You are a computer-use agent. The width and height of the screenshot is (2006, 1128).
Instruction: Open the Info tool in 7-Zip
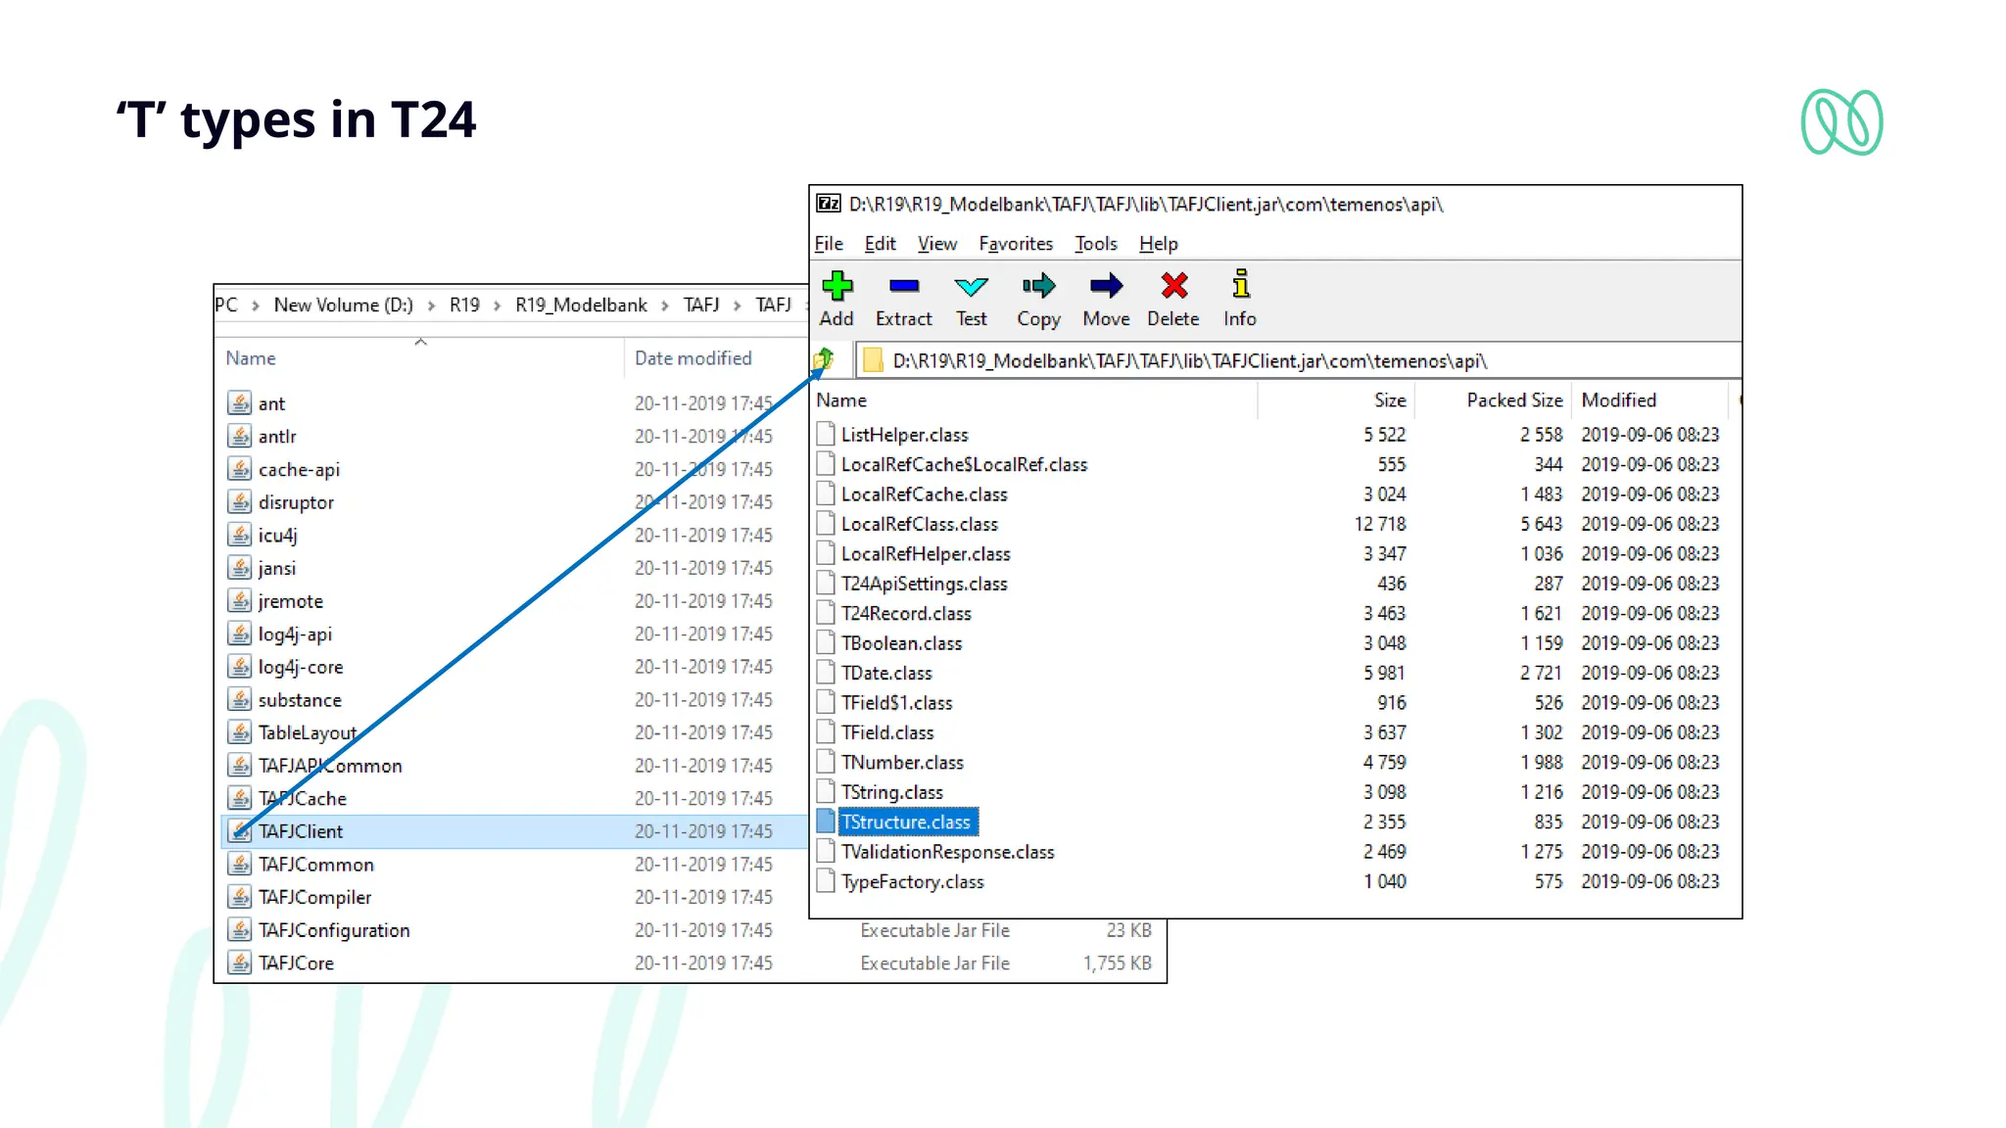click(1240, 299)
